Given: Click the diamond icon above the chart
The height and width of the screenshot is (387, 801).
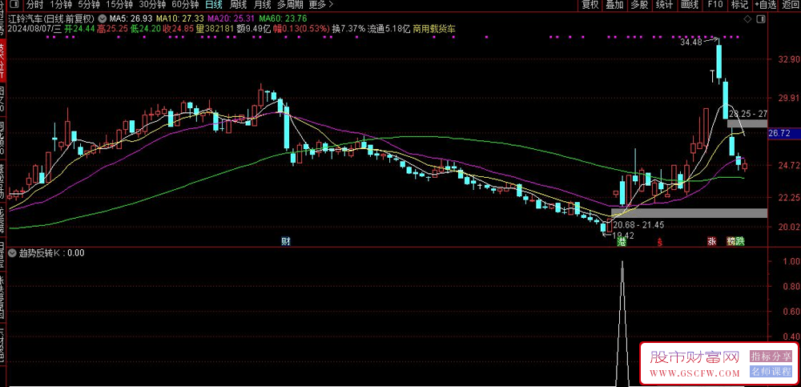Looking at the screenshot, I should click(x=747, y=19).
